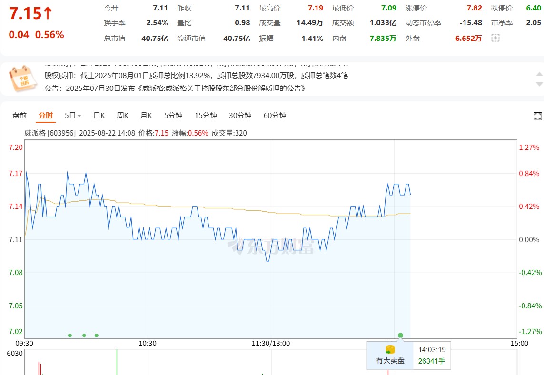Click the 动态市盈率 value -15.48

pos(471,23)
